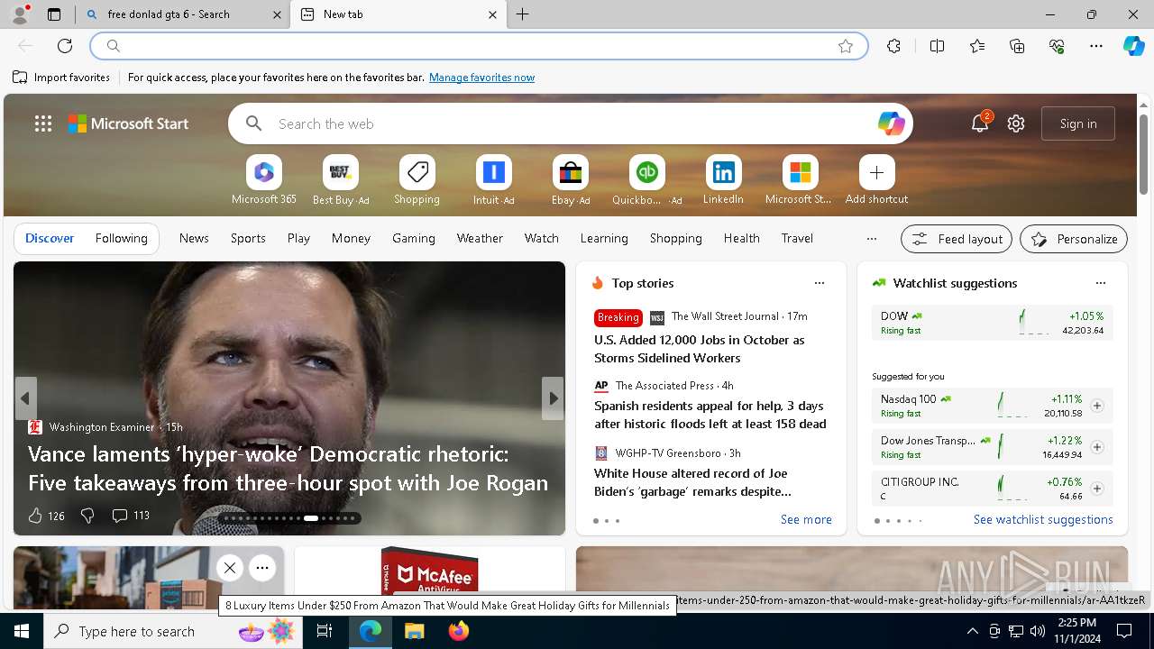The width and height of the screenshot is (1154, 649).
Task: Open the Microsoft Start app launcher grid
Action: 43,123
